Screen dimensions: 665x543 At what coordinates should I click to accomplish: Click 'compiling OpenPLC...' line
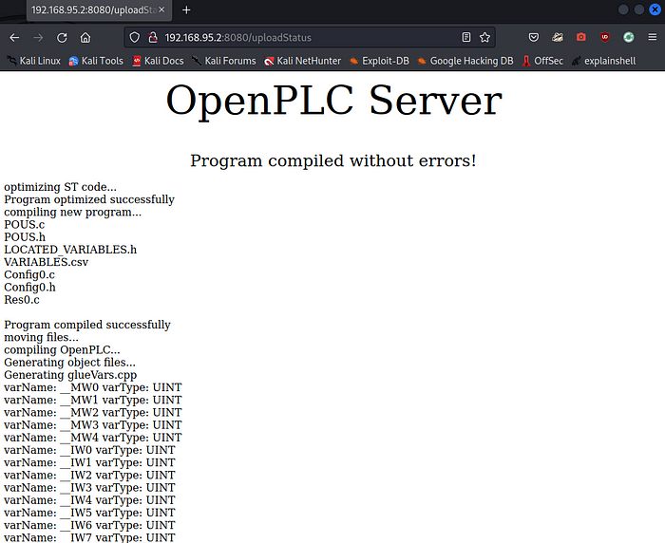coord(62,349)
